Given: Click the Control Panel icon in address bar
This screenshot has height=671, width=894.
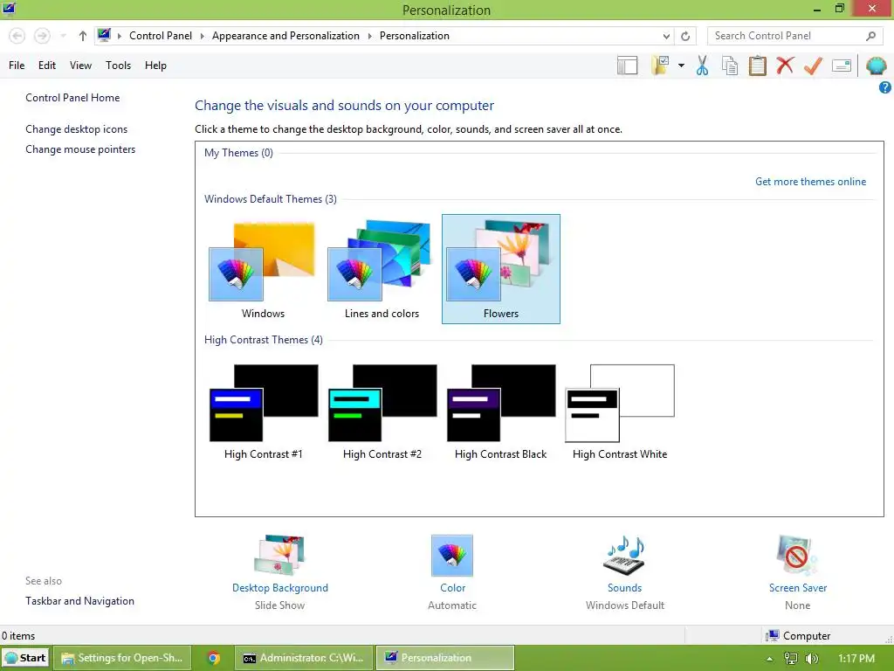Looking at the screenshot, I should (x=104, y=35).
